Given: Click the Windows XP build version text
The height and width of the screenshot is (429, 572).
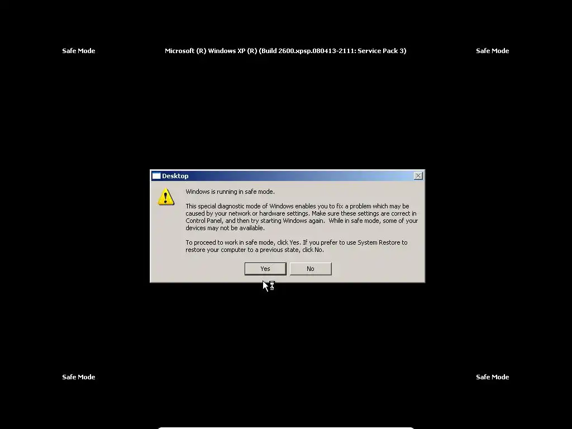Looking at the screenshot, I should (285, 51).
